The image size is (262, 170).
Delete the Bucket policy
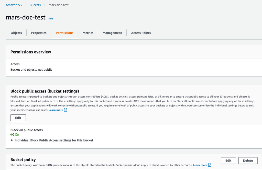(x=248, y=161)
